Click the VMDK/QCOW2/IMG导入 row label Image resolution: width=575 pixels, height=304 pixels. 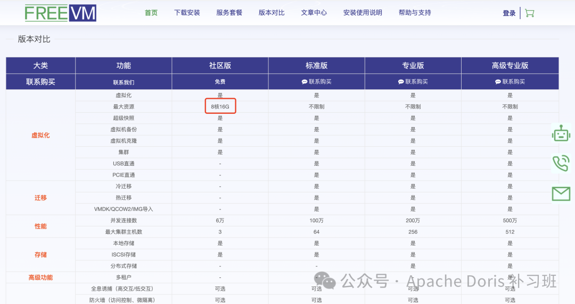[x=124, y=209]
